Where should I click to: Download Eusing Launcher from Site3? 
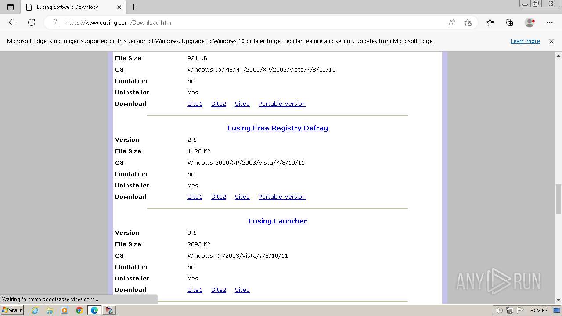(242, 290)
